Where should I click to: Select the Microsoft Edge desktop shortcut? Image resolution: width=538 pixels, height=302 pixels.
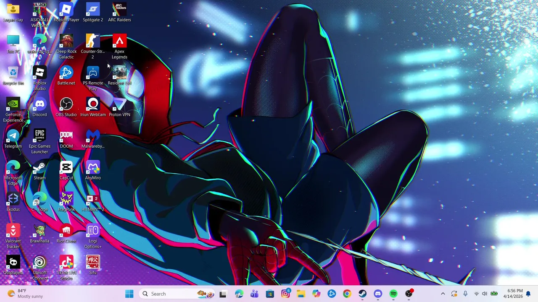click(x=13, y=174)
